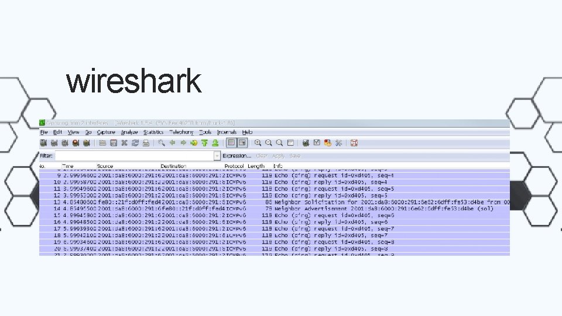This screenshot has width=562, height=316.
Task: Start a new live capture icon
Action: pyautogui.click(x=65, y=143)
